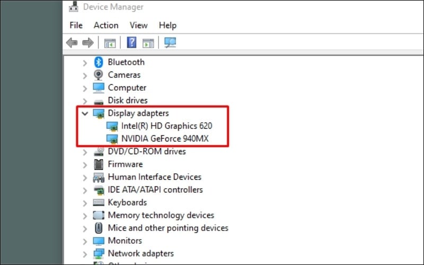Viewport: 424px width, 265px height.
Task: Select Mice and other pointing devices
Action: coord(168,228)
